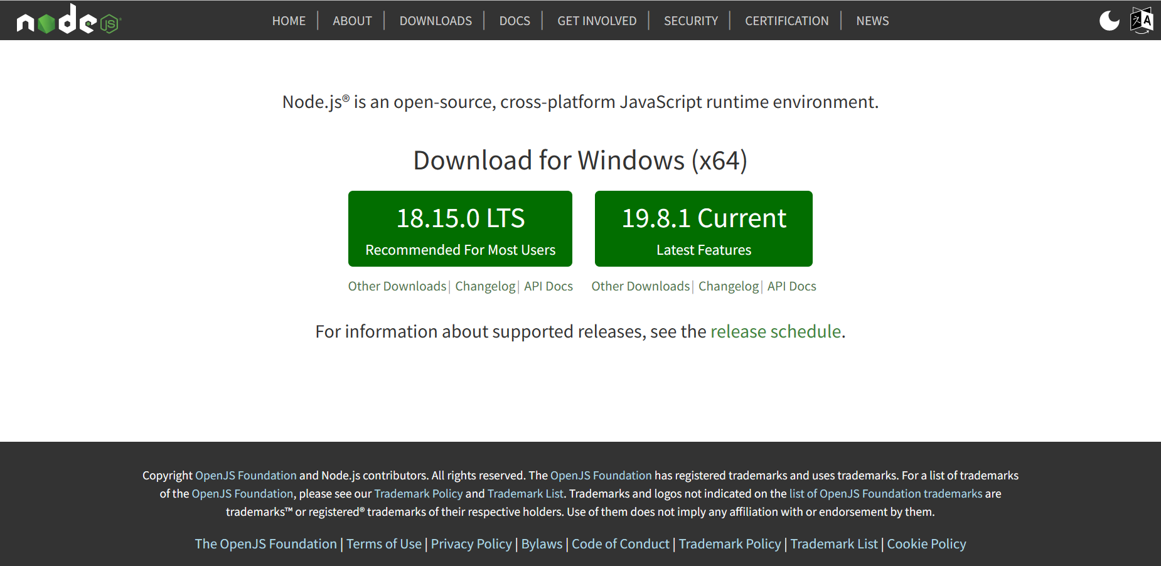This screenshot has width=1161, height=566.
Task: Open the ABOUT nav item
Action: (x=352, y=21)
